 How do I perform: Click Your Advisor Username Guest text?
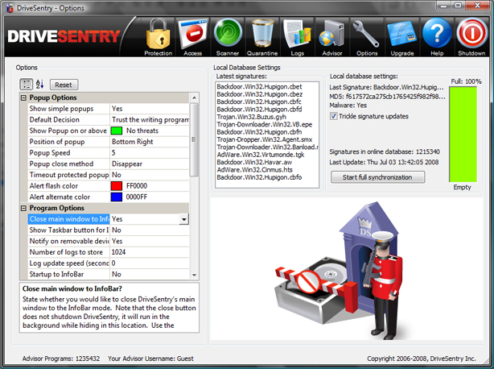click(x=150, y=359)
